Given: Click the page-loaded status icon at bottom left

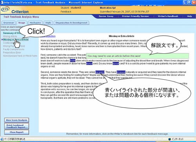Looking at the screenshot, I should (2, 139).
